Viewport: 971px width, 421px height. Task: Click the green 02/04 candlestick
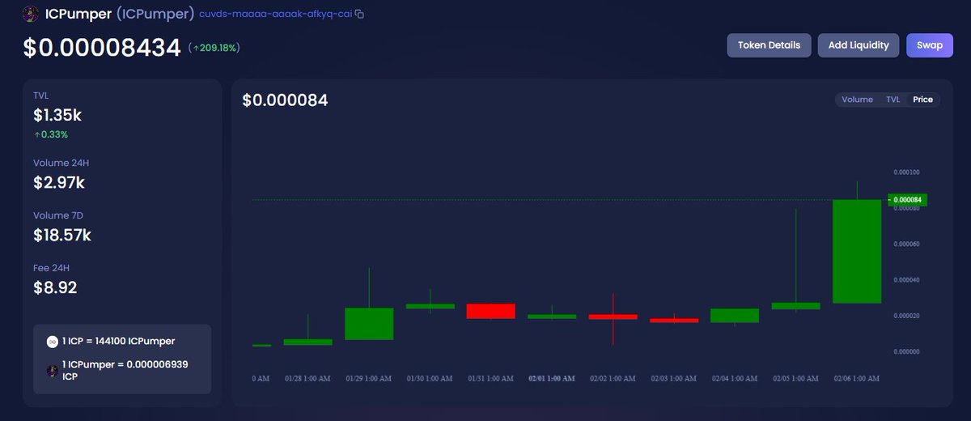(735, 316)
